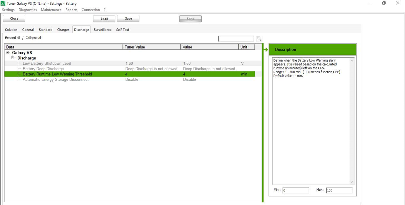The height and width of the screenshot is (205, 405).
Task: Click the Max value field
Action: [x=339, y=190]
